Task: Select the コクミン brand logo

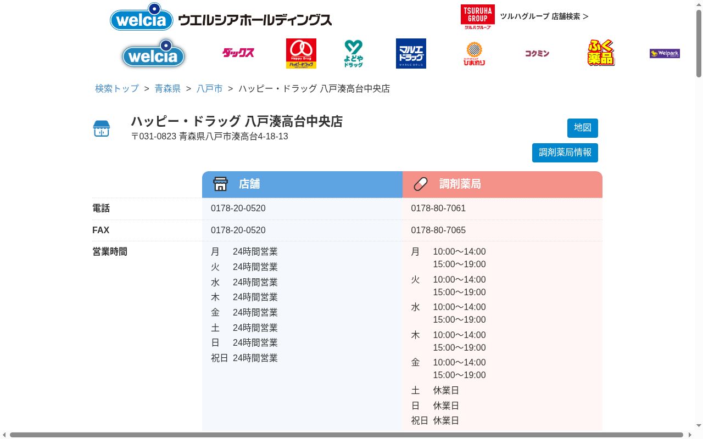Action: [x=537, y=53]
